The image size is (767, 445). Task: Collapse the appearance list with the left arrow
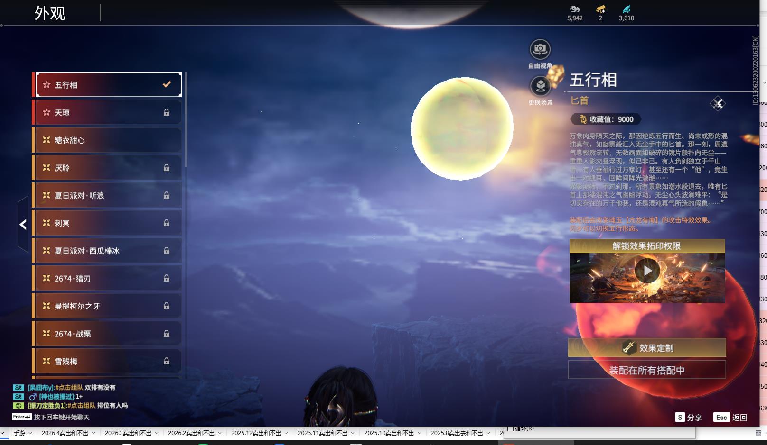tap(22, 225)
